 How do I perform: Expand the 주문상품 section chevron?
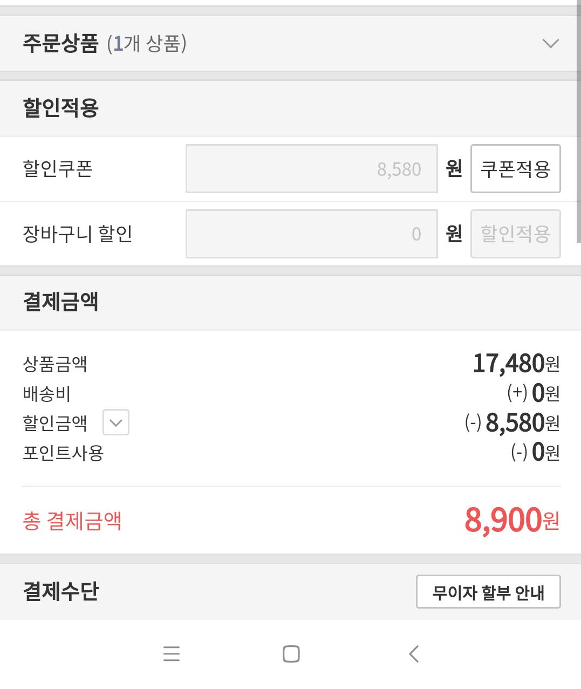coord(550,44)
